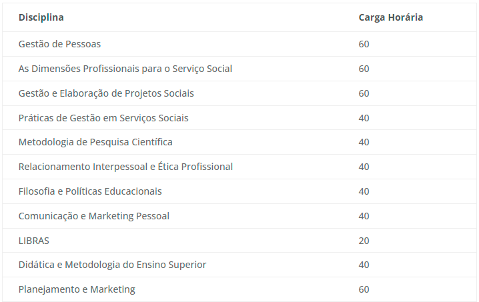This screenshot has height=302, width=479.
Task: Click the LIBRAS discipline entry
Action: click(33, 241)
